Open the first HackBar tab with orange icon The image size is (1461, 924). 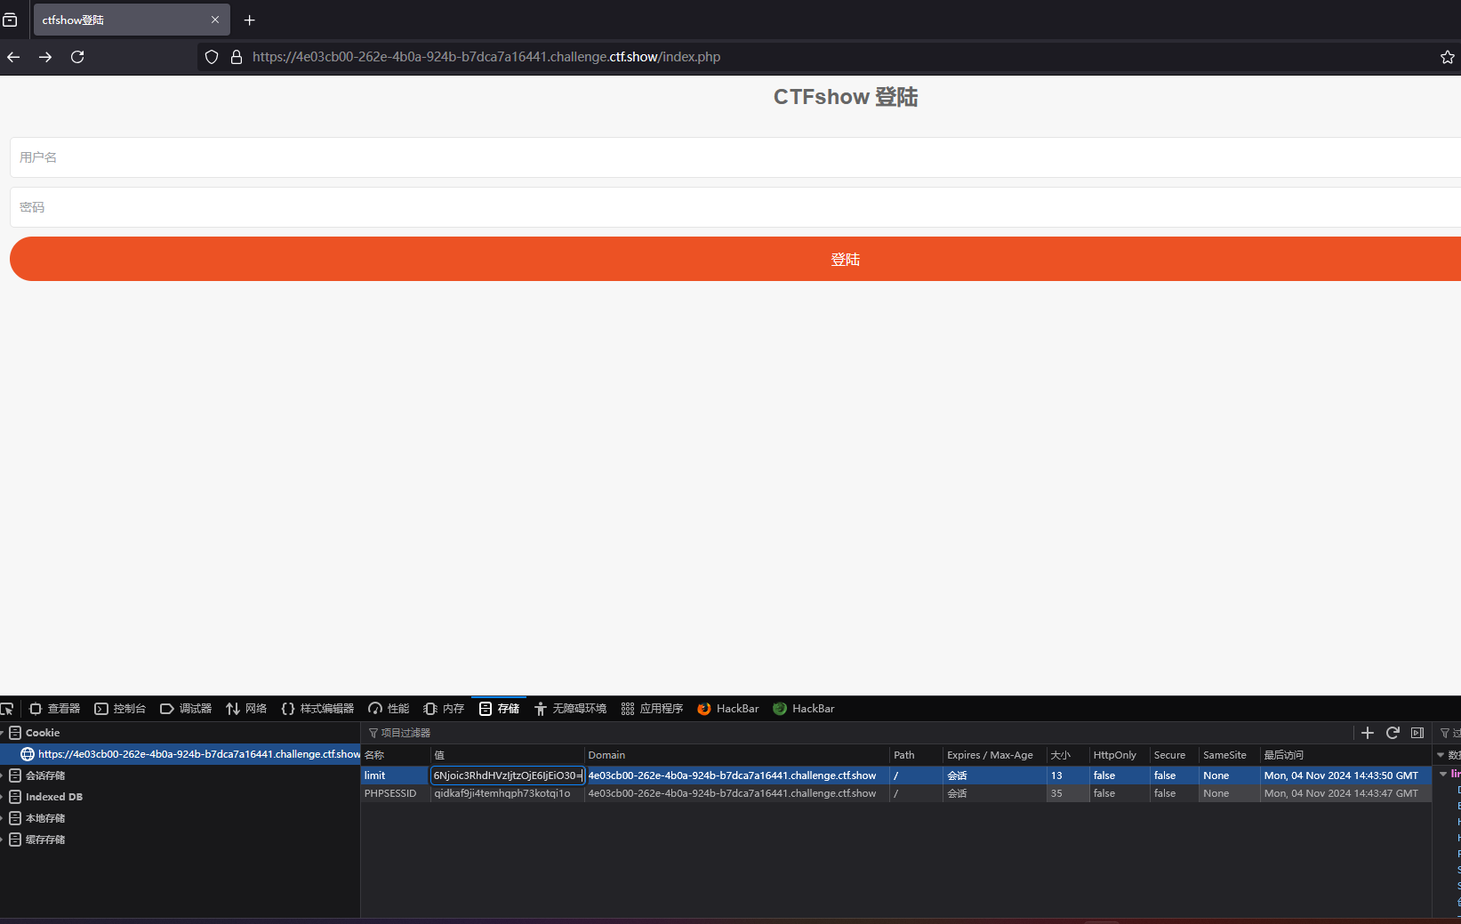click(728, 709)
